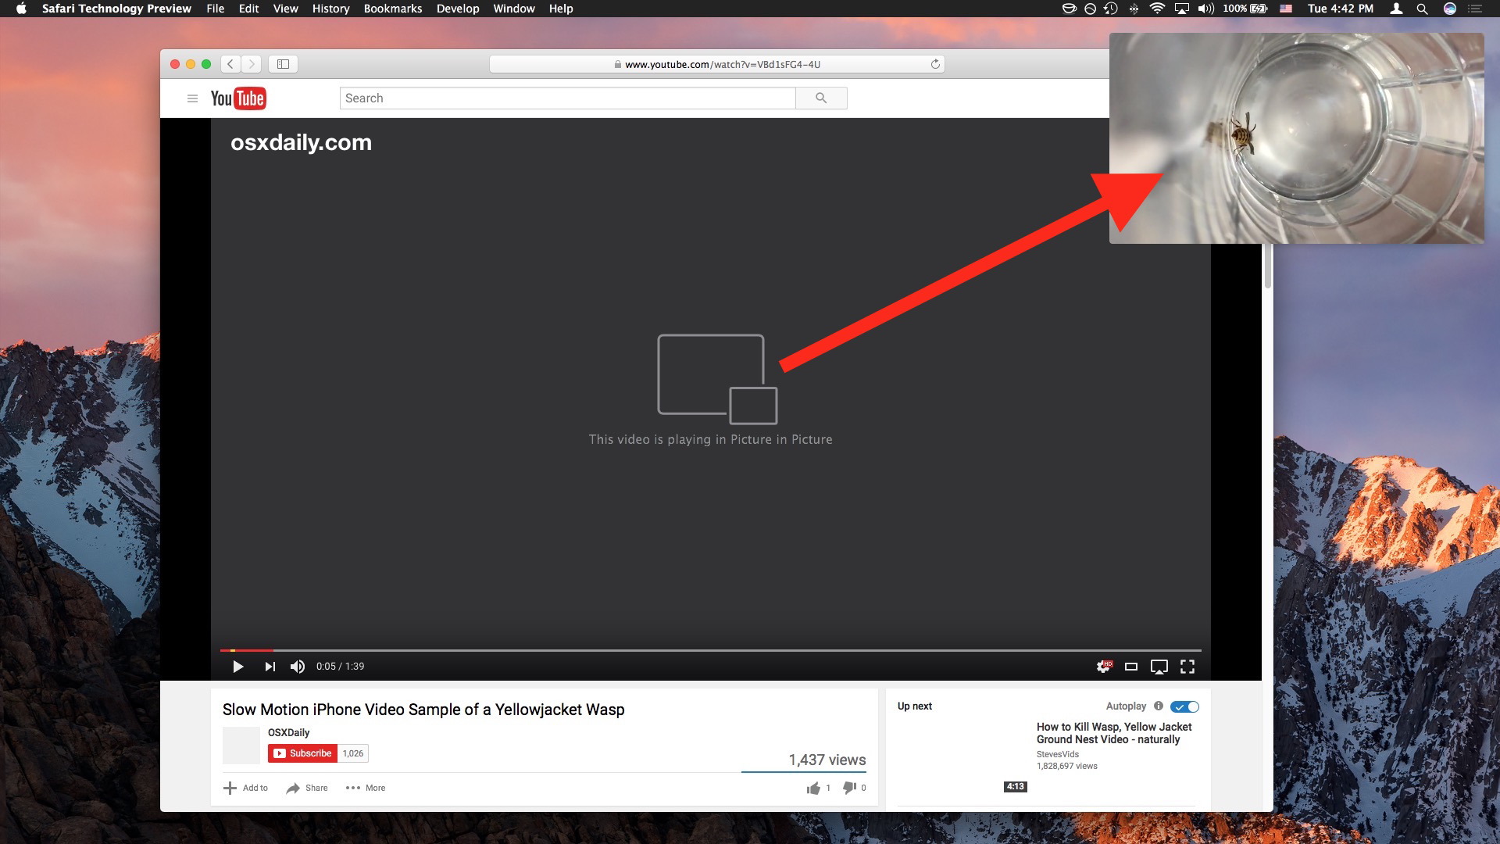Click the YouTube hamburger menu icon
The width and height of the screenshot is (1500, 844).
191,98
